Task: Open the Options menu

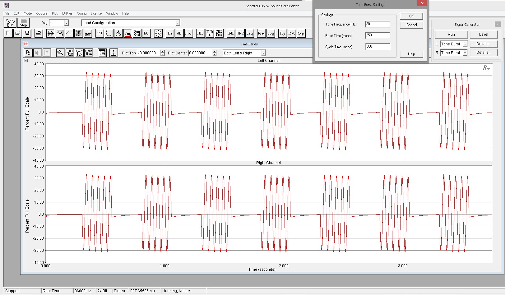Action: pyautogui.click(x=42, y=13)
